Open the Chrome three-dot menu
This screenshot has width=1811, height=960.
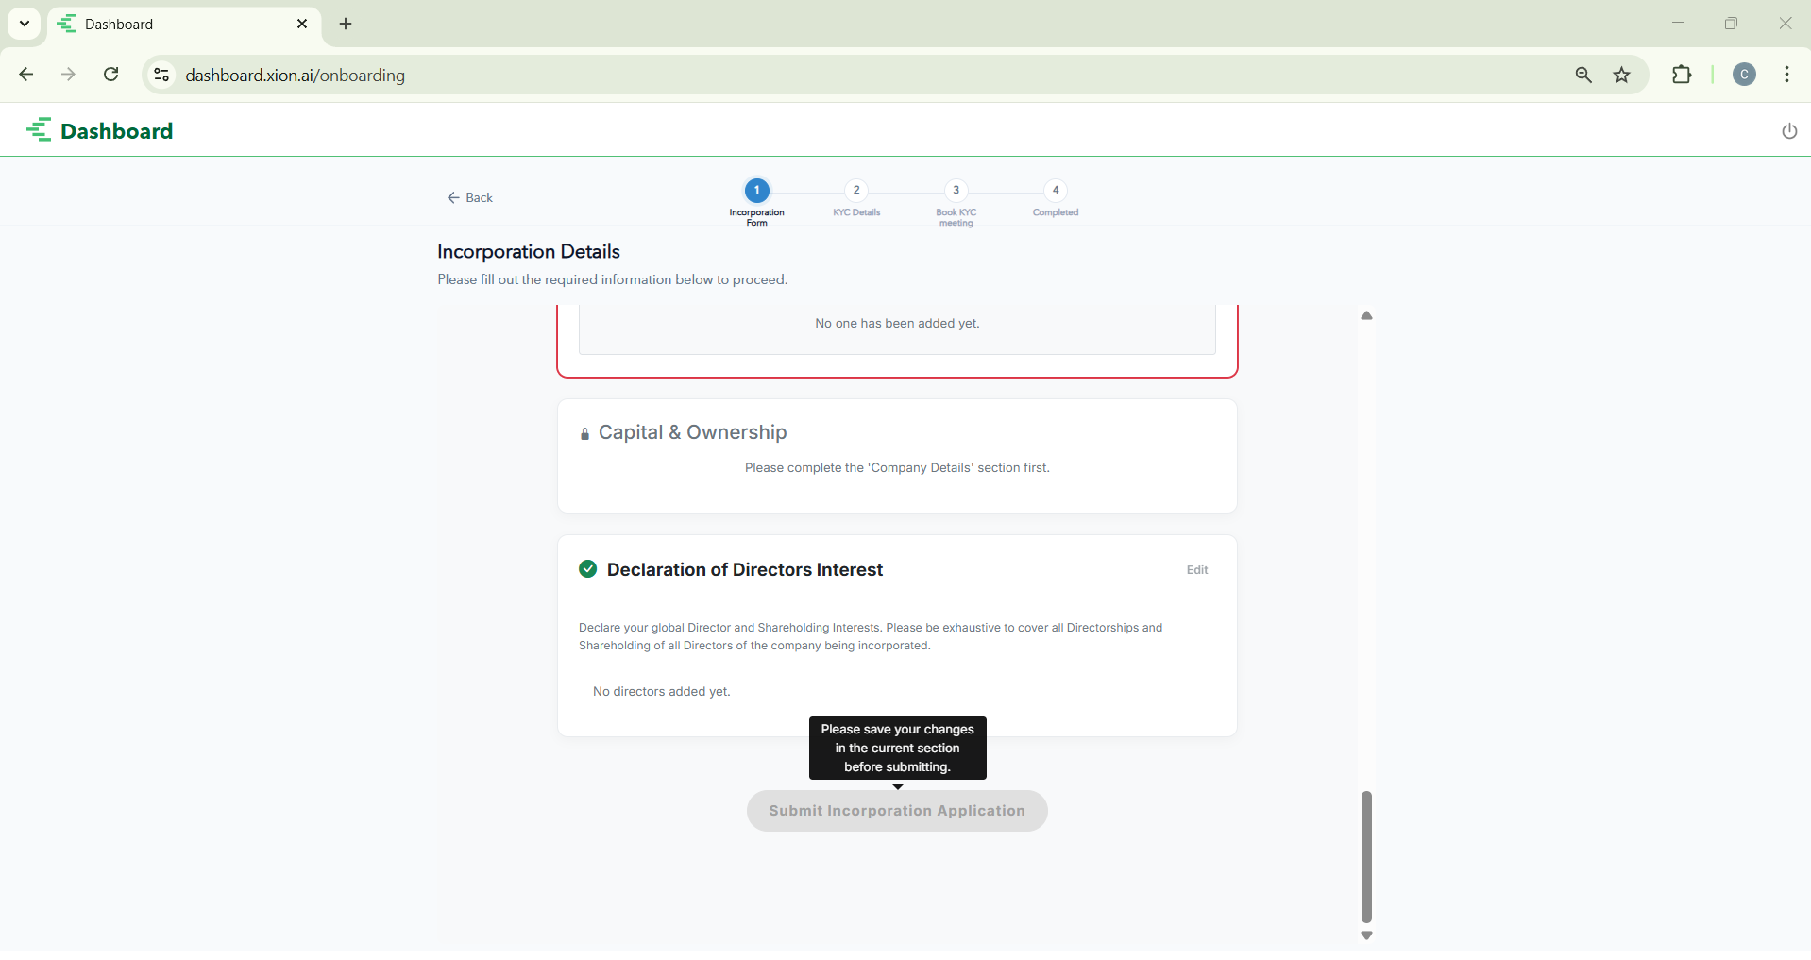(x=1786, y=76)
